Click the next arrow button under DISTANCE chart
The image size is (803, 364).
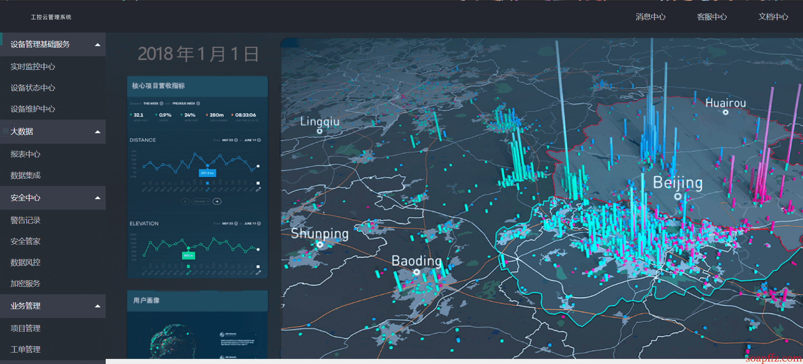[x=217, y=202]
